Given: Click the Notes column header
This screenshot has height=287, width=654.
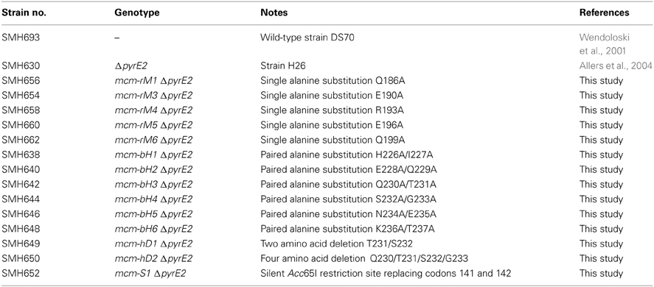Looking at the screenshot, I should 274,13.
